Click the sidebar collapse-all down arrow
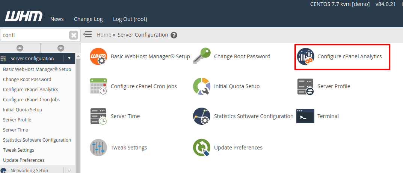This screenshot has width=403, height=173. pyautogui.click(x=60, y=48)
